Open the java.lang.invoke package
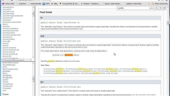The height and width of the screenshot is (96, 170). click(9, 33)
